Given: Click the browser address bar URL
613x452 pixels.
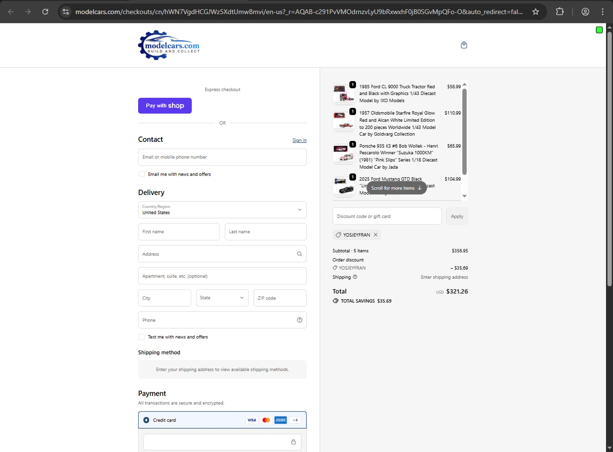Looking at the screenshot, I should click(x=299, y=12).
